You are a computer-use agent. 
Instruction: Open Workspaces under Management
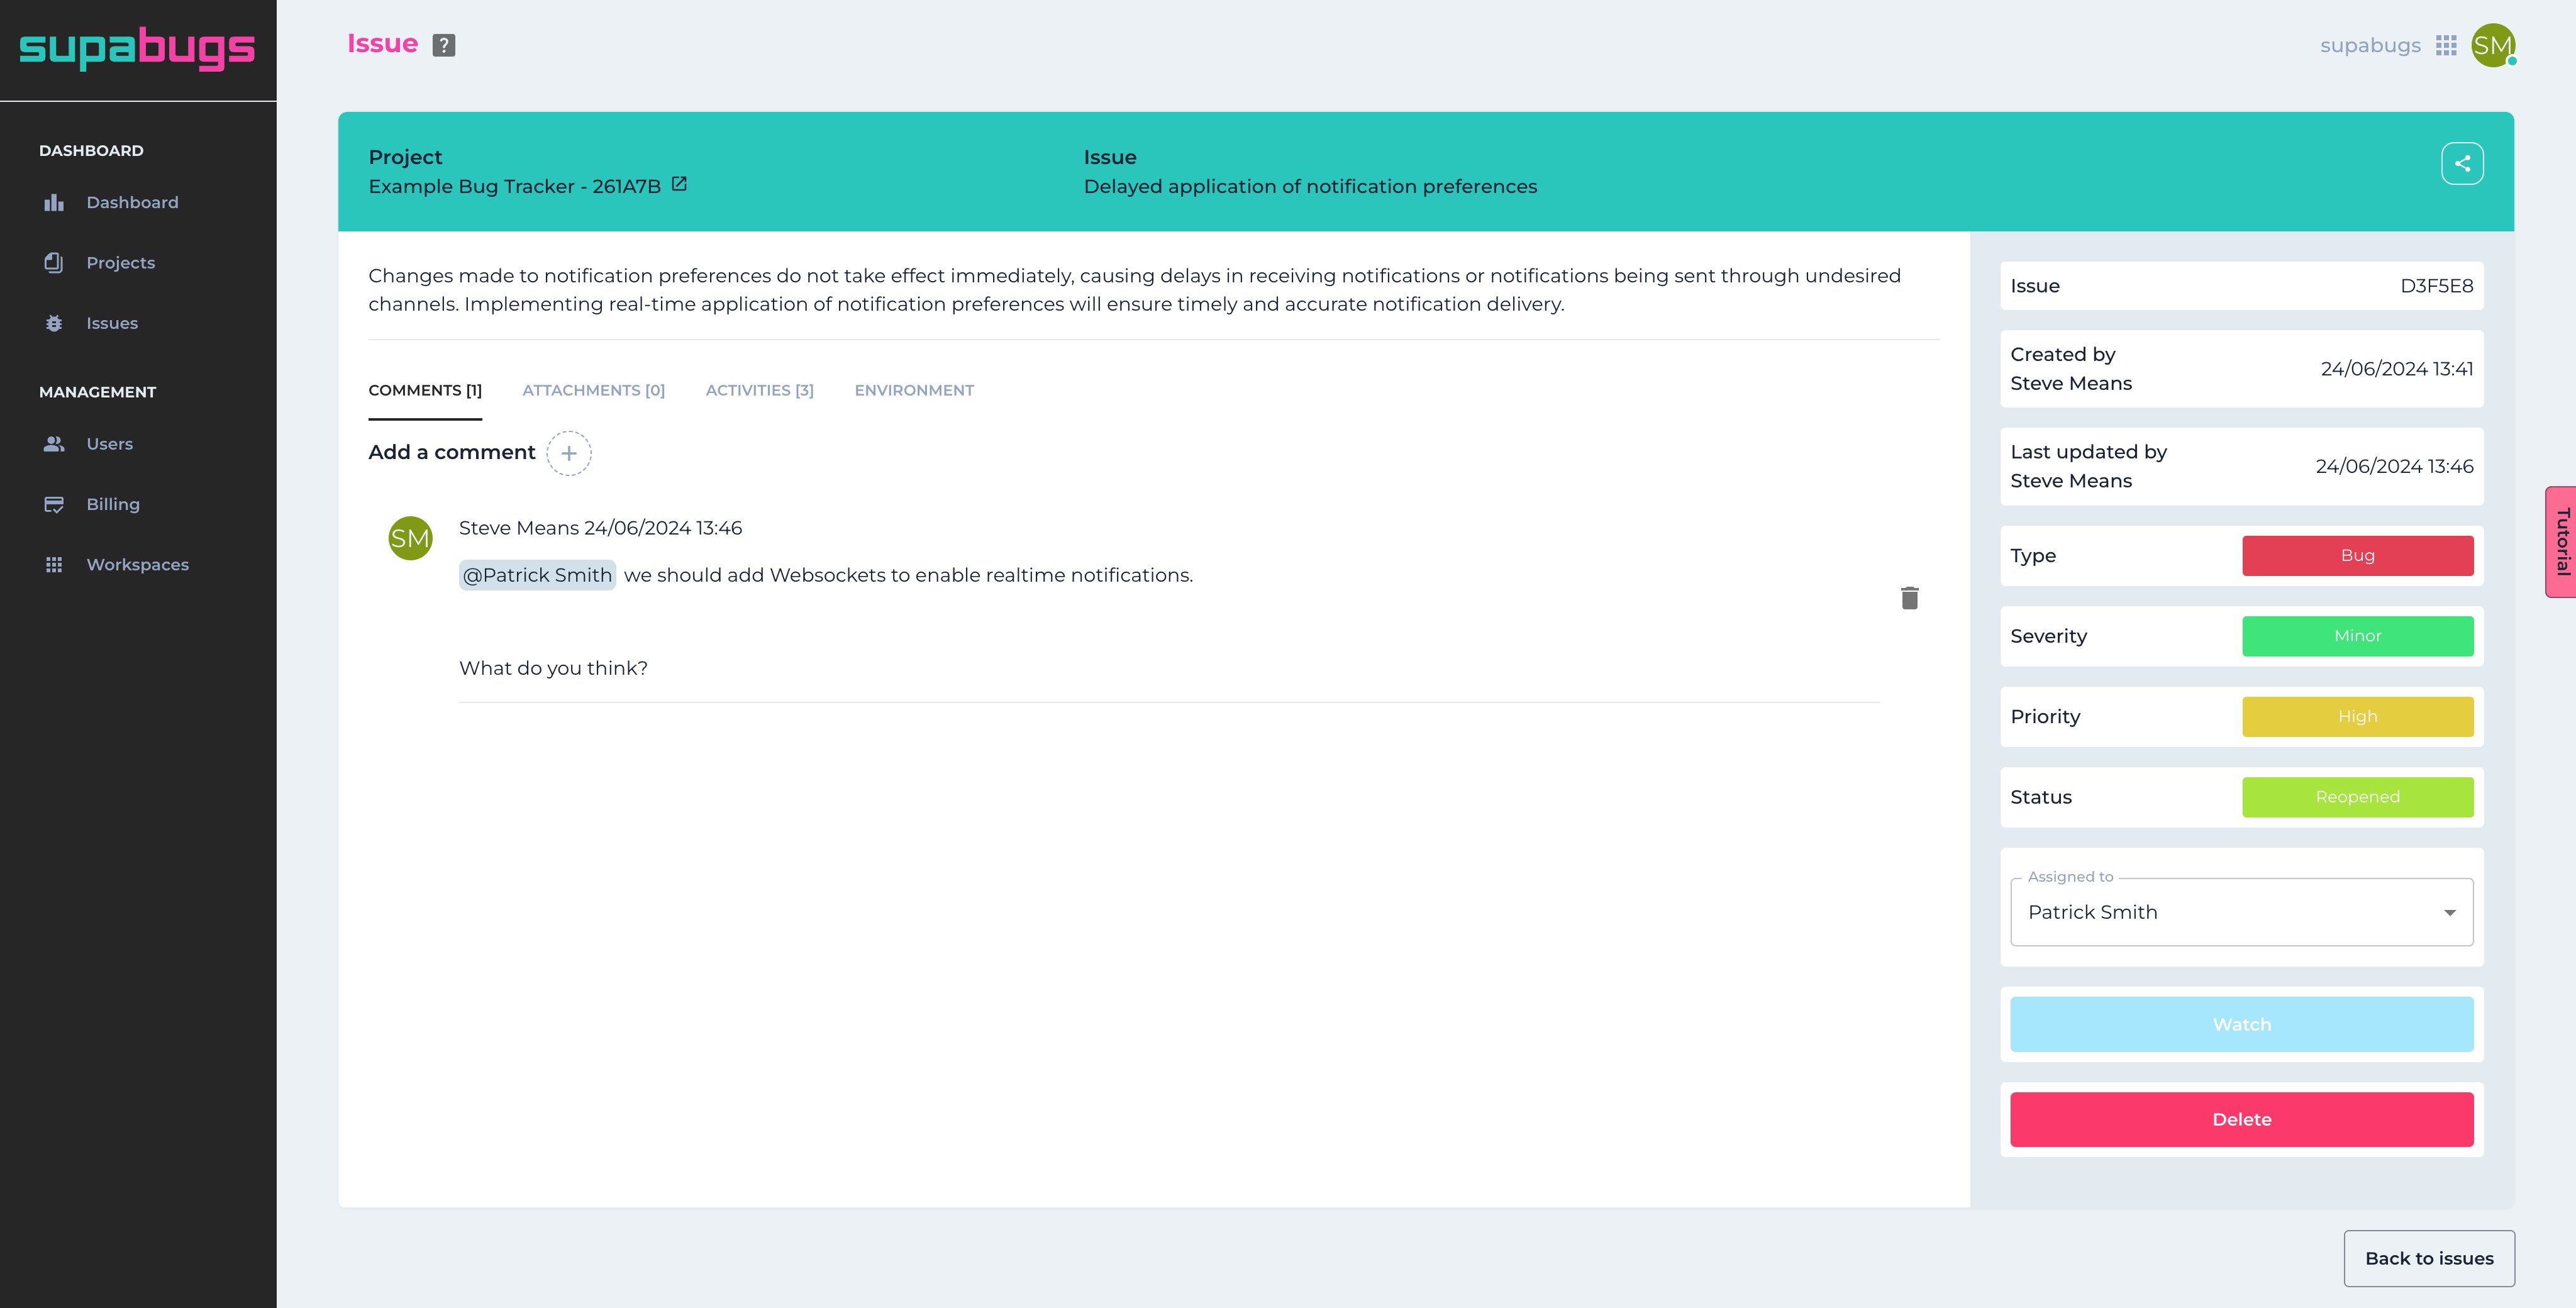(x=138, y=565)
